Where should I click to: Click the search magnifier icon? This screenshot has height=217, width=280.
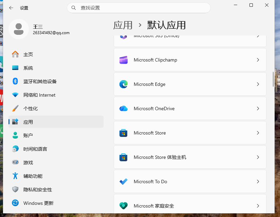click(x=74, y=8)
